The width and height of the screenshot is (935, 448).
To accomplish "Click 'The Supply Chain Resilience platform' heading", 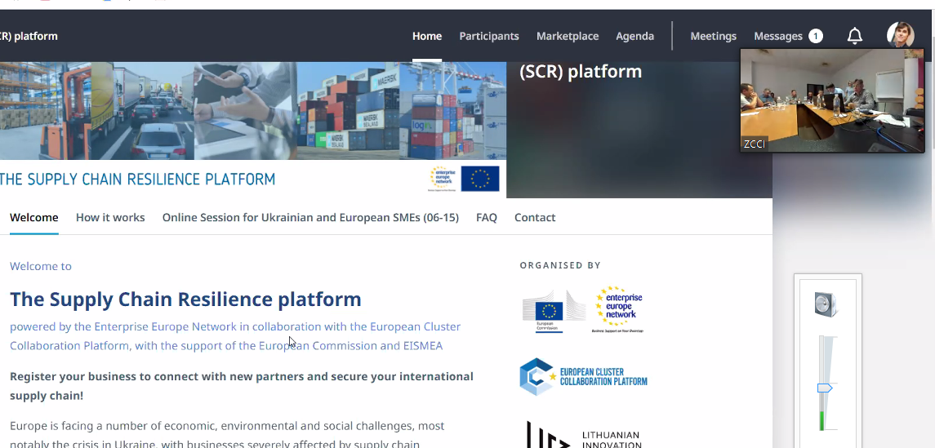I will tap(185, 299).
